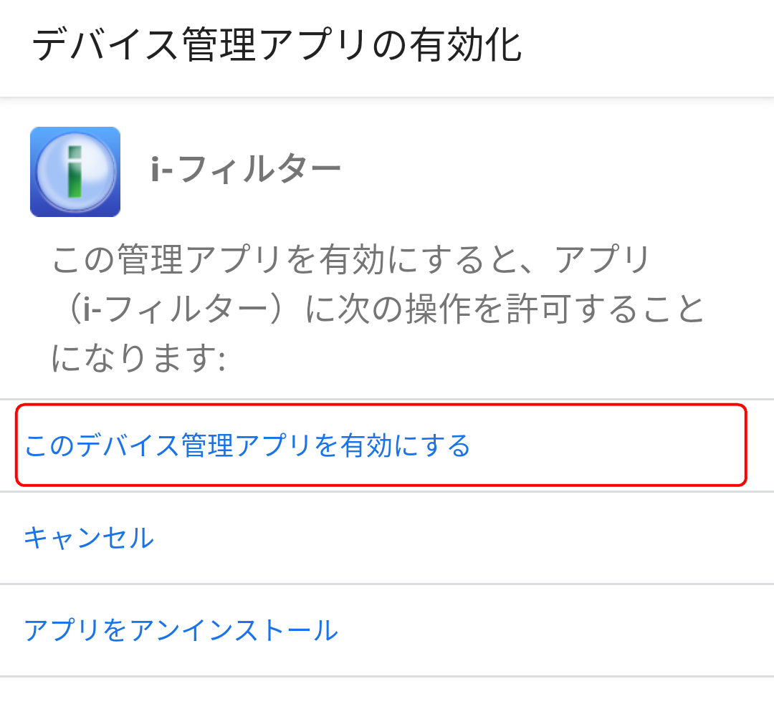
Task: Click the デバイス管理アプリの有効化 title
Action: coord(277,45)
